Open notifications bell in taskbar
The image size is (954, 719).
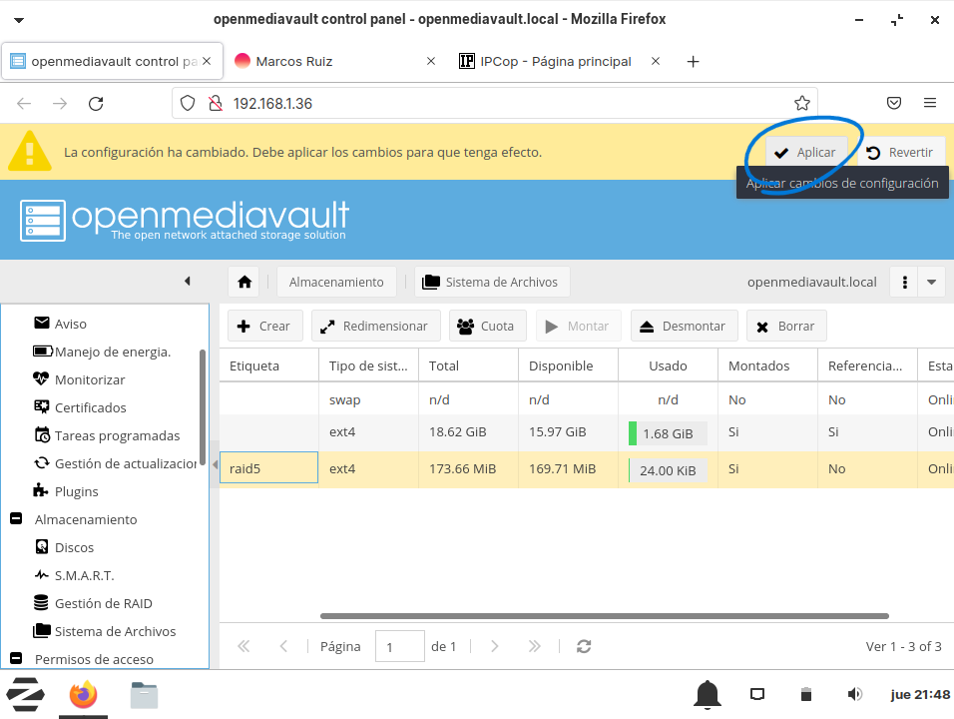(709, 694)
